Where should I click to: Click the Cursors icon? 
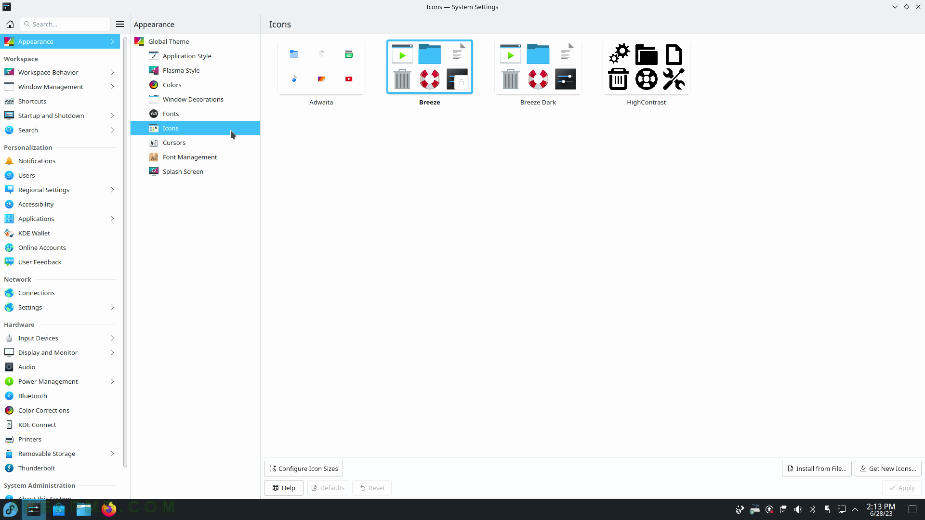pos(154,143)
